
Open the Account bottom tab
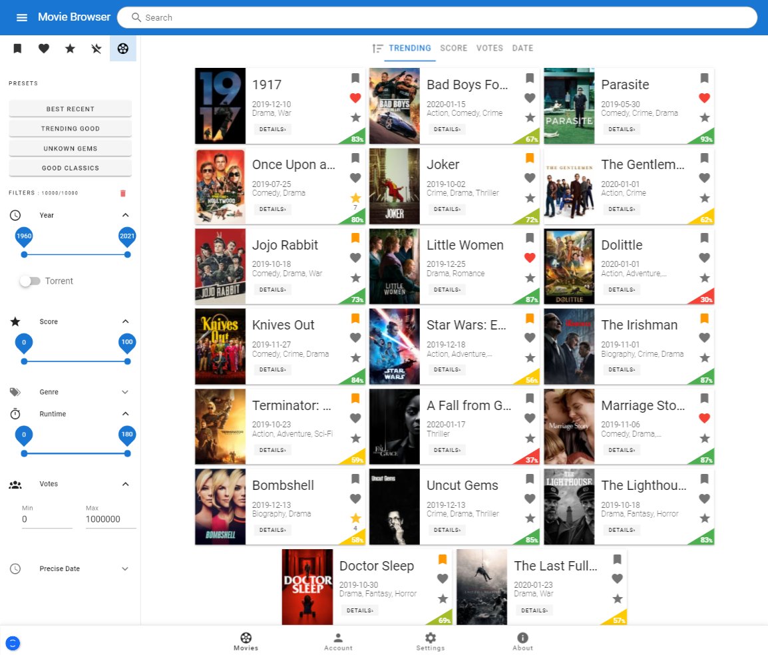click(x=338, y=642)
